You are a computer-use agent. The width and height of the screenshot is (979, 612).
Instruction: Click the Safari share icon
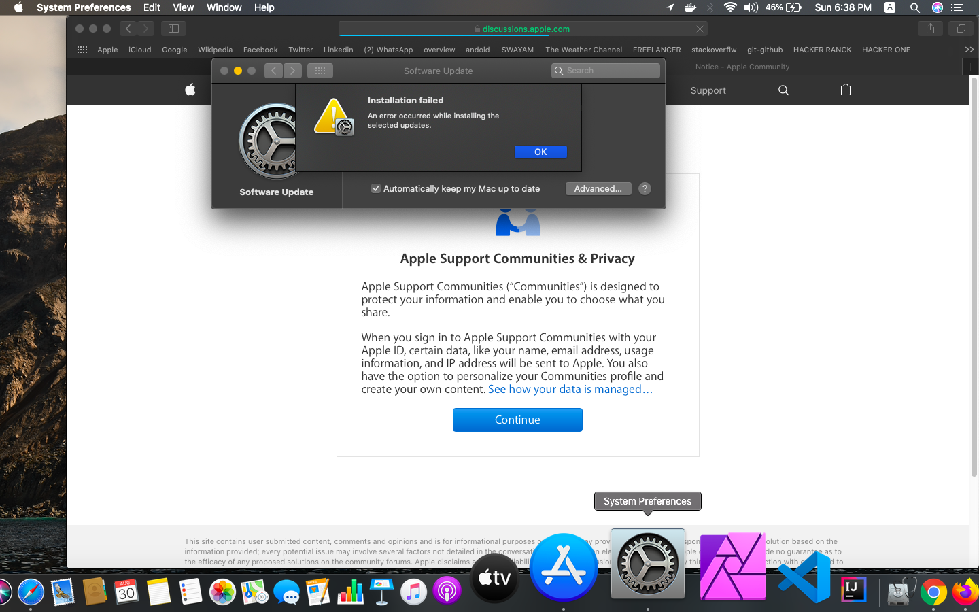(930, 29)
